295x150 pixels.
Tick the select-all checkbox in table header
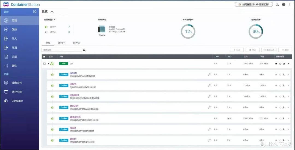pos(44,56)
